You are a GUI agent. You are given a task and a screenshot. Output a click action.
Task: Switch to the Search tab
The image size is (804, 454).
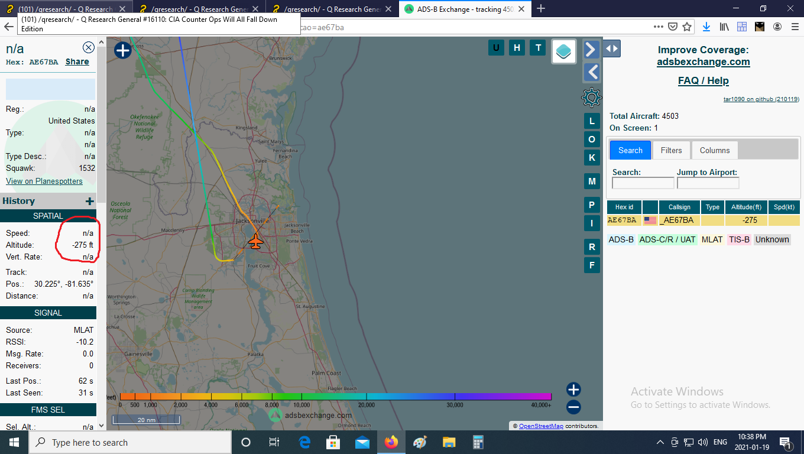[630, 150]
